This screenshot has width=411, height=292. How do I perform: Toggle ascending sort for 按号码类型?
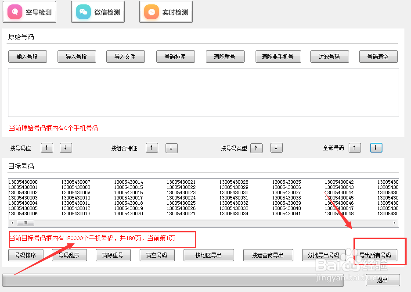tap(256, 148)
